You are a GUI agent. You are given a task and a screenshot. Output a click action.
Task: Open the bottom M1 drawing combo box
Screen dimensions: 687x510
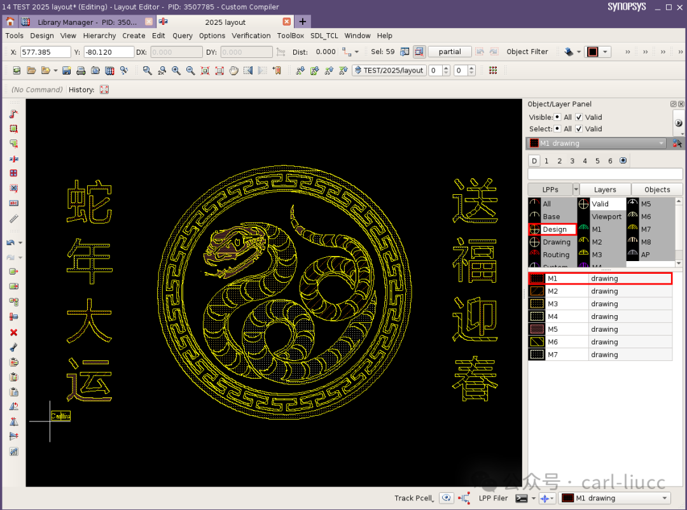pyautogui.click(x=614, y=498)
